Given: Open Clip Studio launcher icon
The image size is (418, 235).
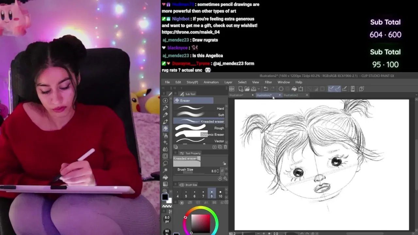Looking at the screenshot, I should tap(232, 89).
